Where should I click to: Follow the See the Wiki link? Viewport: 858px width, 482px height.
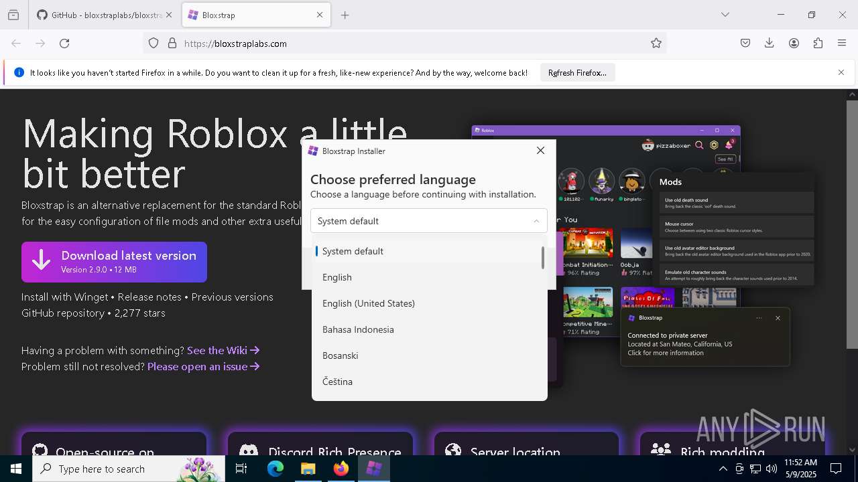tap(223, 350)
